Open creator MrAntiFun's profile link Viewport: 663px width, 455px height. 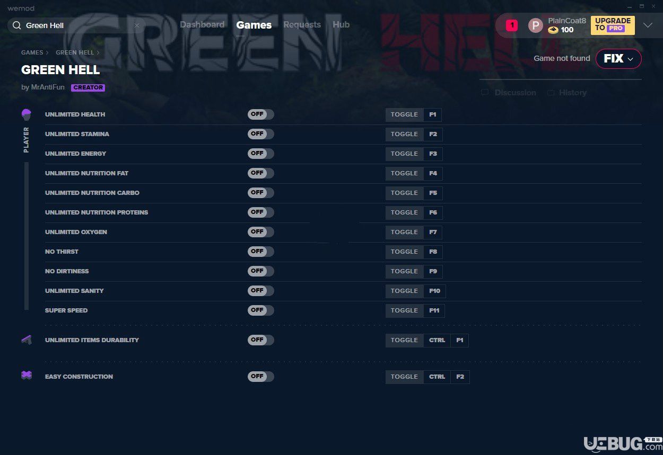click(47, 87)
